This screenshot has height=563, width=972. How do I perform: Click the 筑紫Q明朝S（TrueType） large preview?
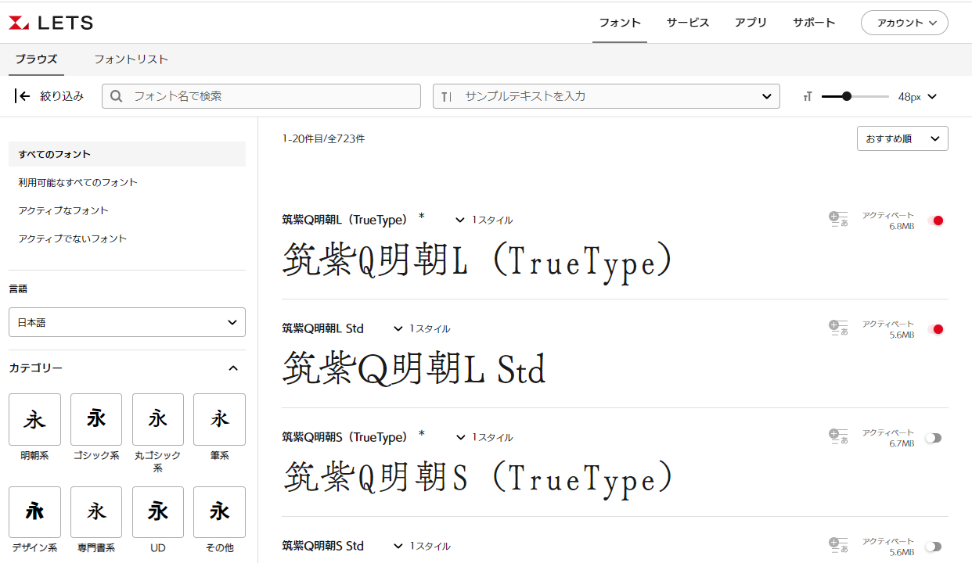click(x=477, y=478)
